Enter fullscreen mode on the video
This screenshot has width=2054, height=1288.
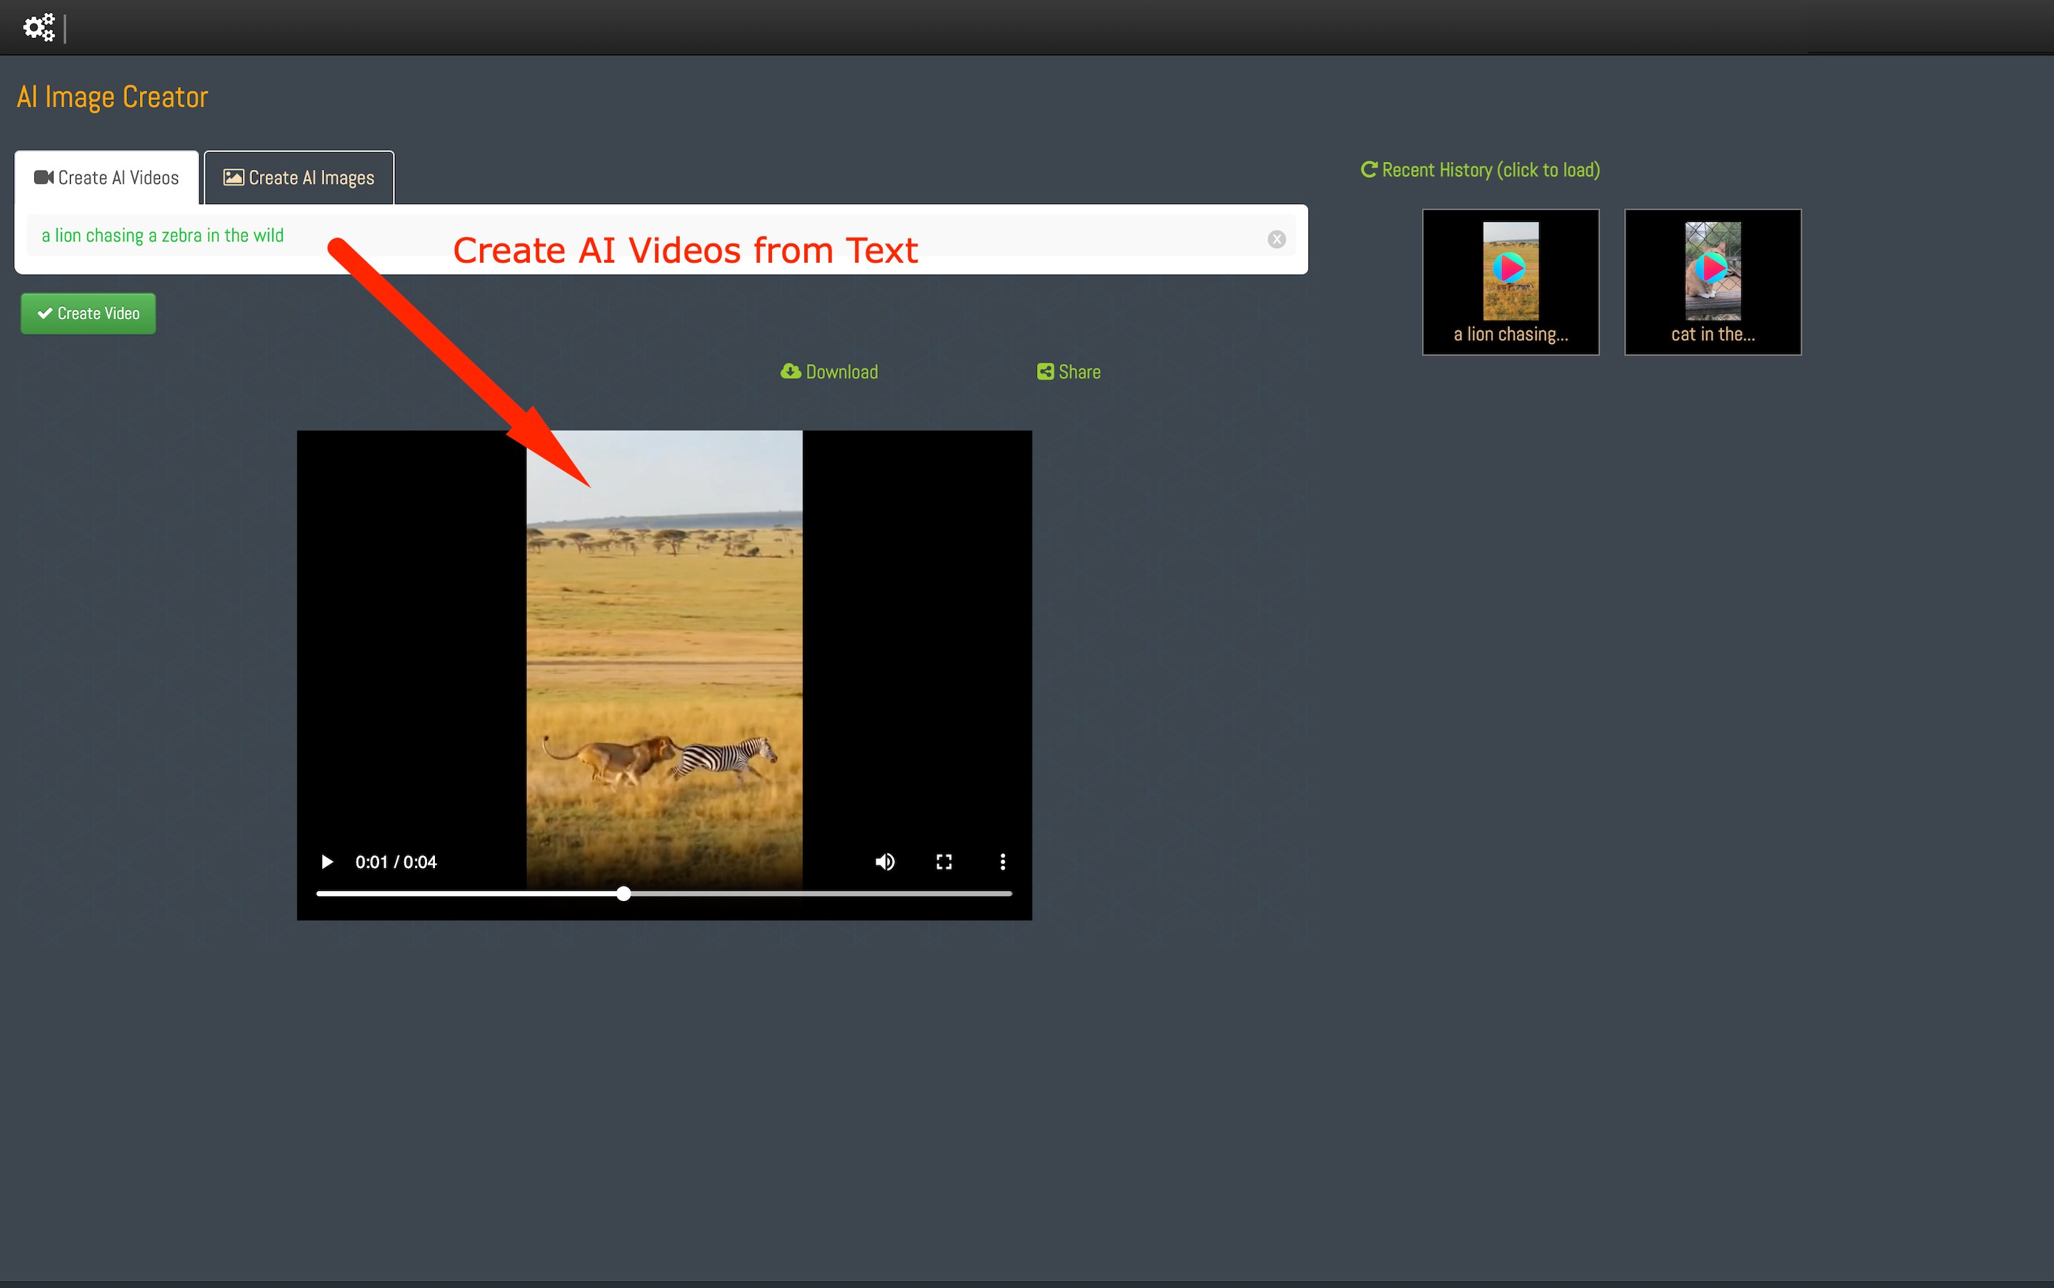click(x=943, y=862)
